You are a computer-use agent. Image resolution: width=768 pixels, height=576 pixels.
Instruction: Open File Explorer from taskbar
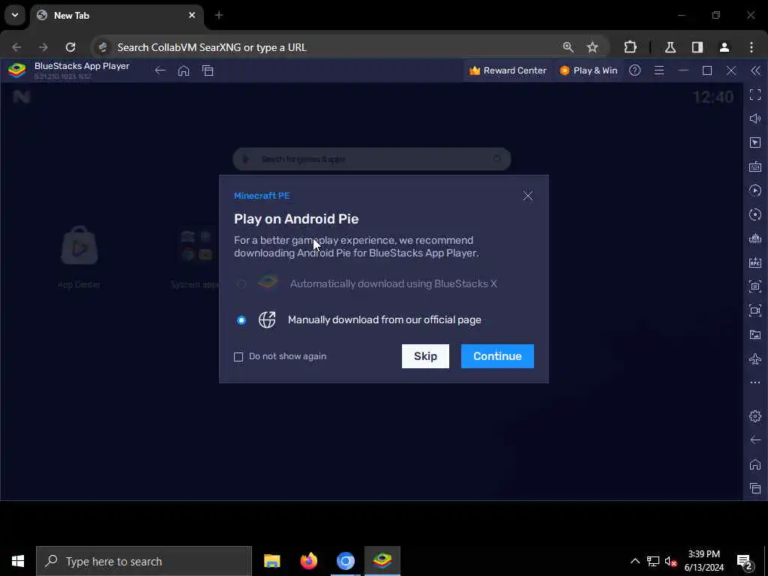tap(271, 561)
